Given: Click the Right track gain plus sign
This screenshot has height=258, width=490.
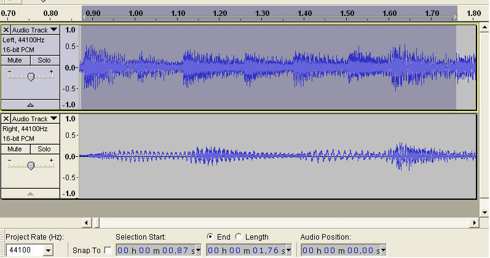Looking at the screenshot, I should (x=51, y=160).
